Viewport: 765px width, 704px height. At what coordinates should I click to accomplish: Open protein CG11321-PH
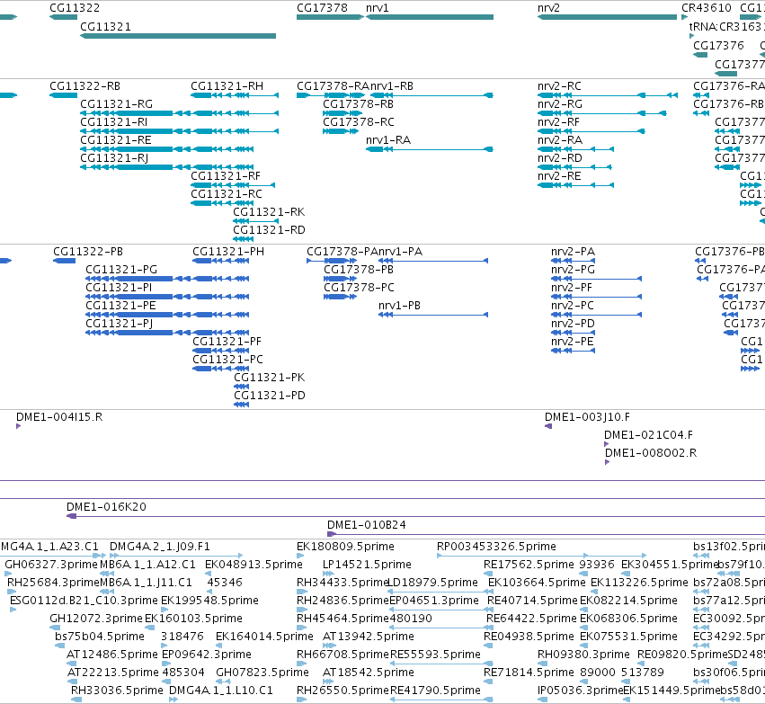tap(228, 251)
